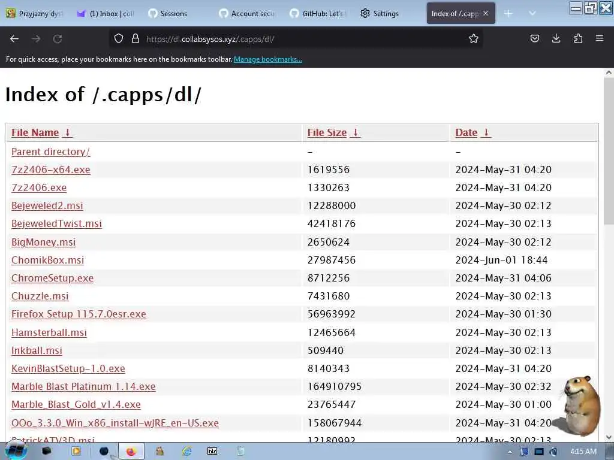Download BejeweledTwist.msi
The width and height of the screenshot is (614, 460).
coord(57,224)
